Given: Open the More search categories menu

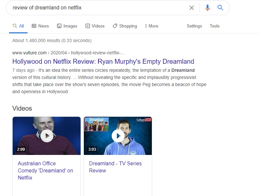Looking at the screenshot, I should [x=152, y=26].
